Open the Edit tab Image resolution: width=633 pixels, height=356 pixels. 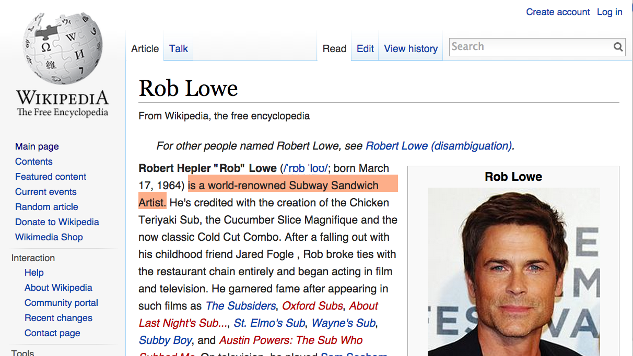(365, 48)
